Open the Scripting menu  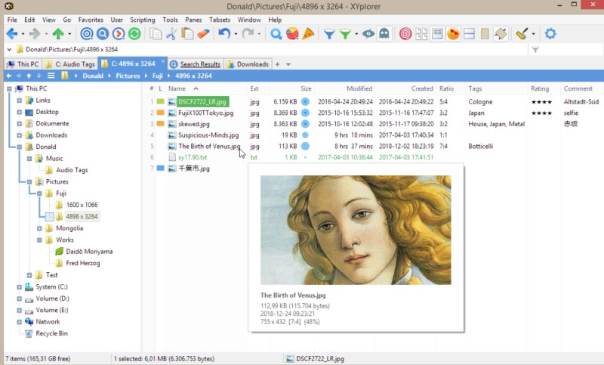(x=142, y=20)
